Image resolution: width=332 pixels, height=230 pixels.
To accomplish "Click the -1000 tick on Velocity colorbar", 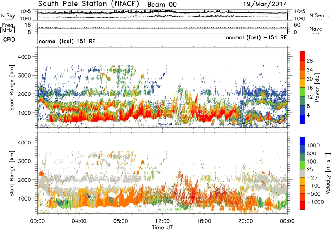I will (315, 202).
